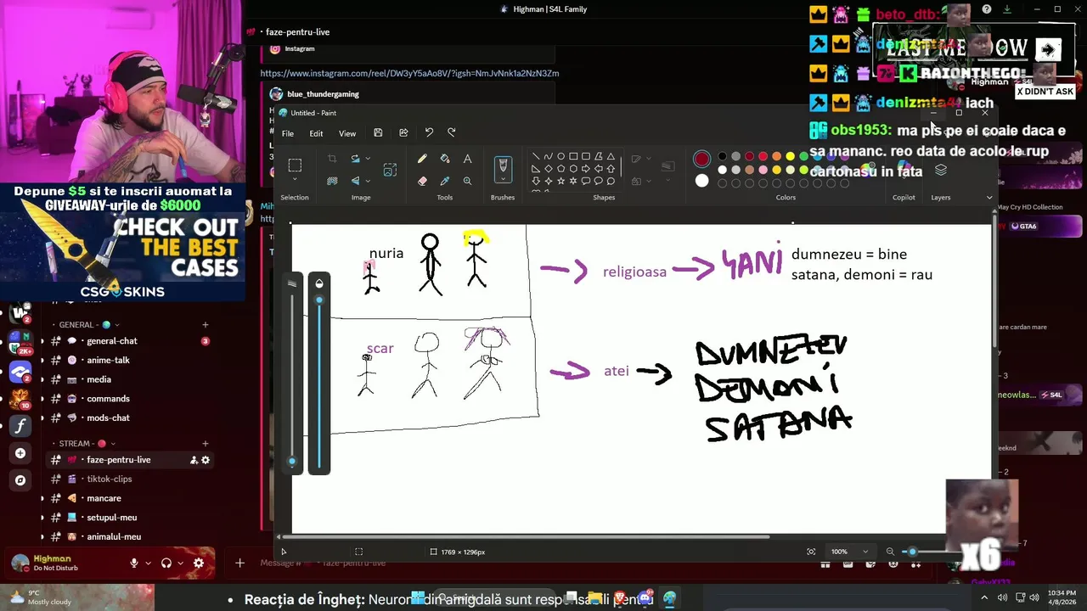Open the View menu in Paint
Viewport: 1087px width, 611px height.
[347, 133]
